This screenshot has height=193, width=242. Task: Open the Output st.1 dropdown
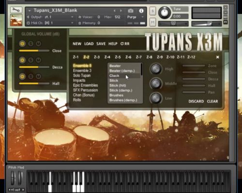tap(50, 17)
